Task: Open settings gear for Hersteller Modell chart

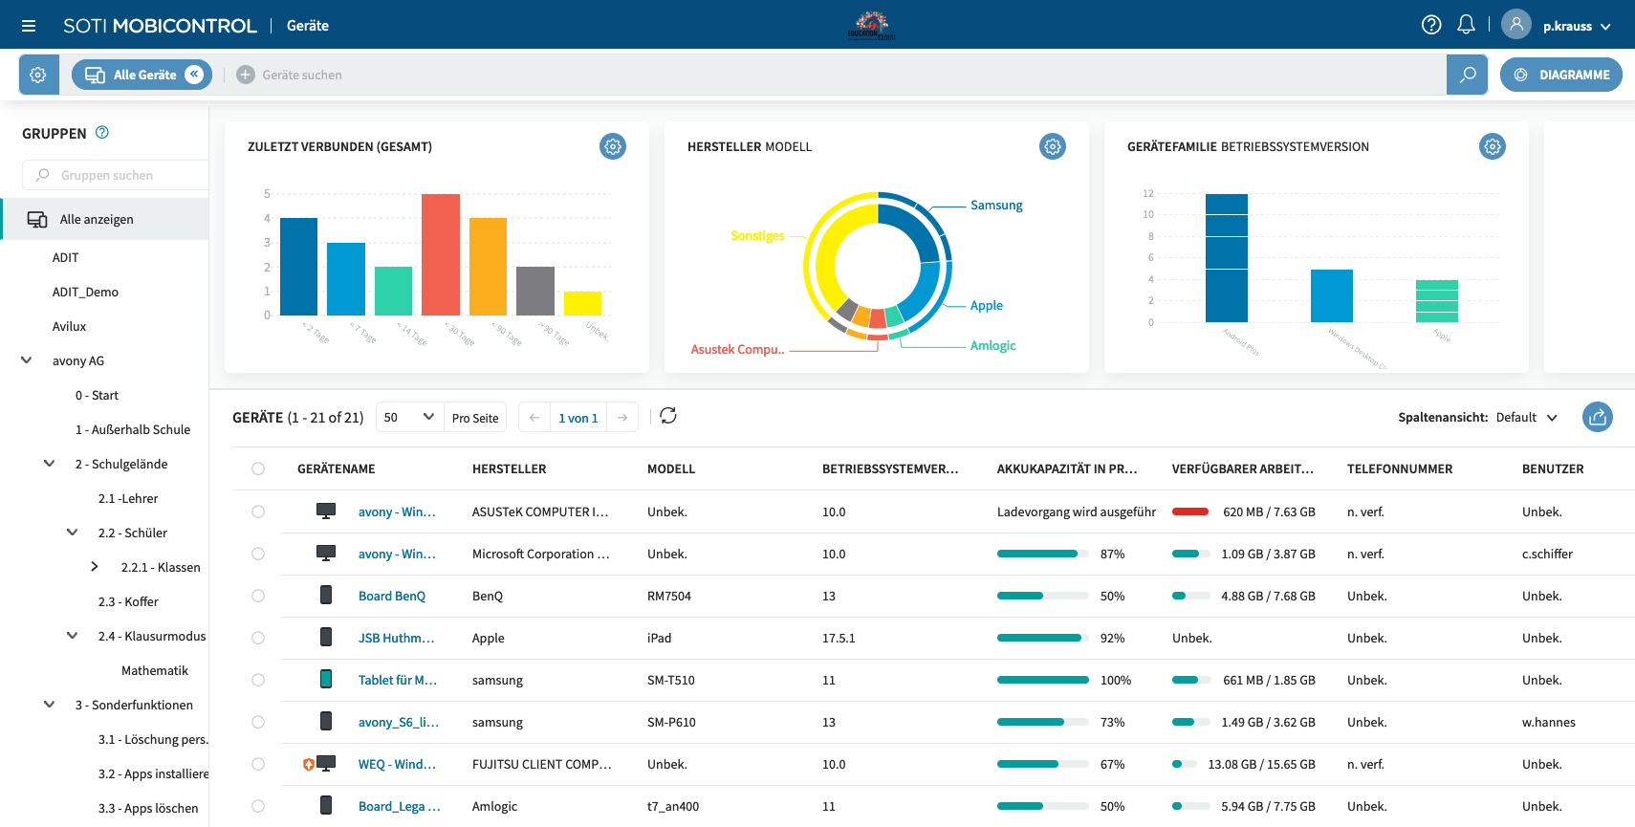Action: click(1052, 146)
